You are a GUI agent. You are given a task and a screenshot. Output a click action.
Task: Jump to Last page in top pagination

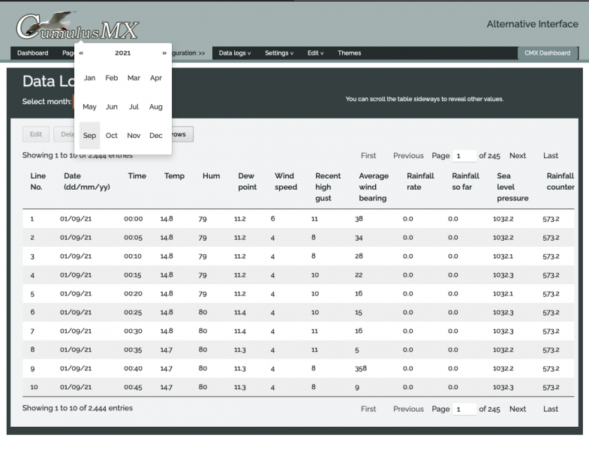click(551, 156)
